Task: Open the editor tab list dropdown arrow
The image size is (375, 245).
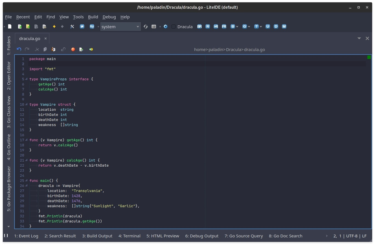Action: tap(359, 38)
